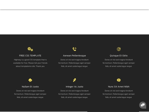The width and height of the screenshot is (149, 112).
Task: Click the speech bubble icon above Nunc Sit Amet Nibh
Action: 119,80
